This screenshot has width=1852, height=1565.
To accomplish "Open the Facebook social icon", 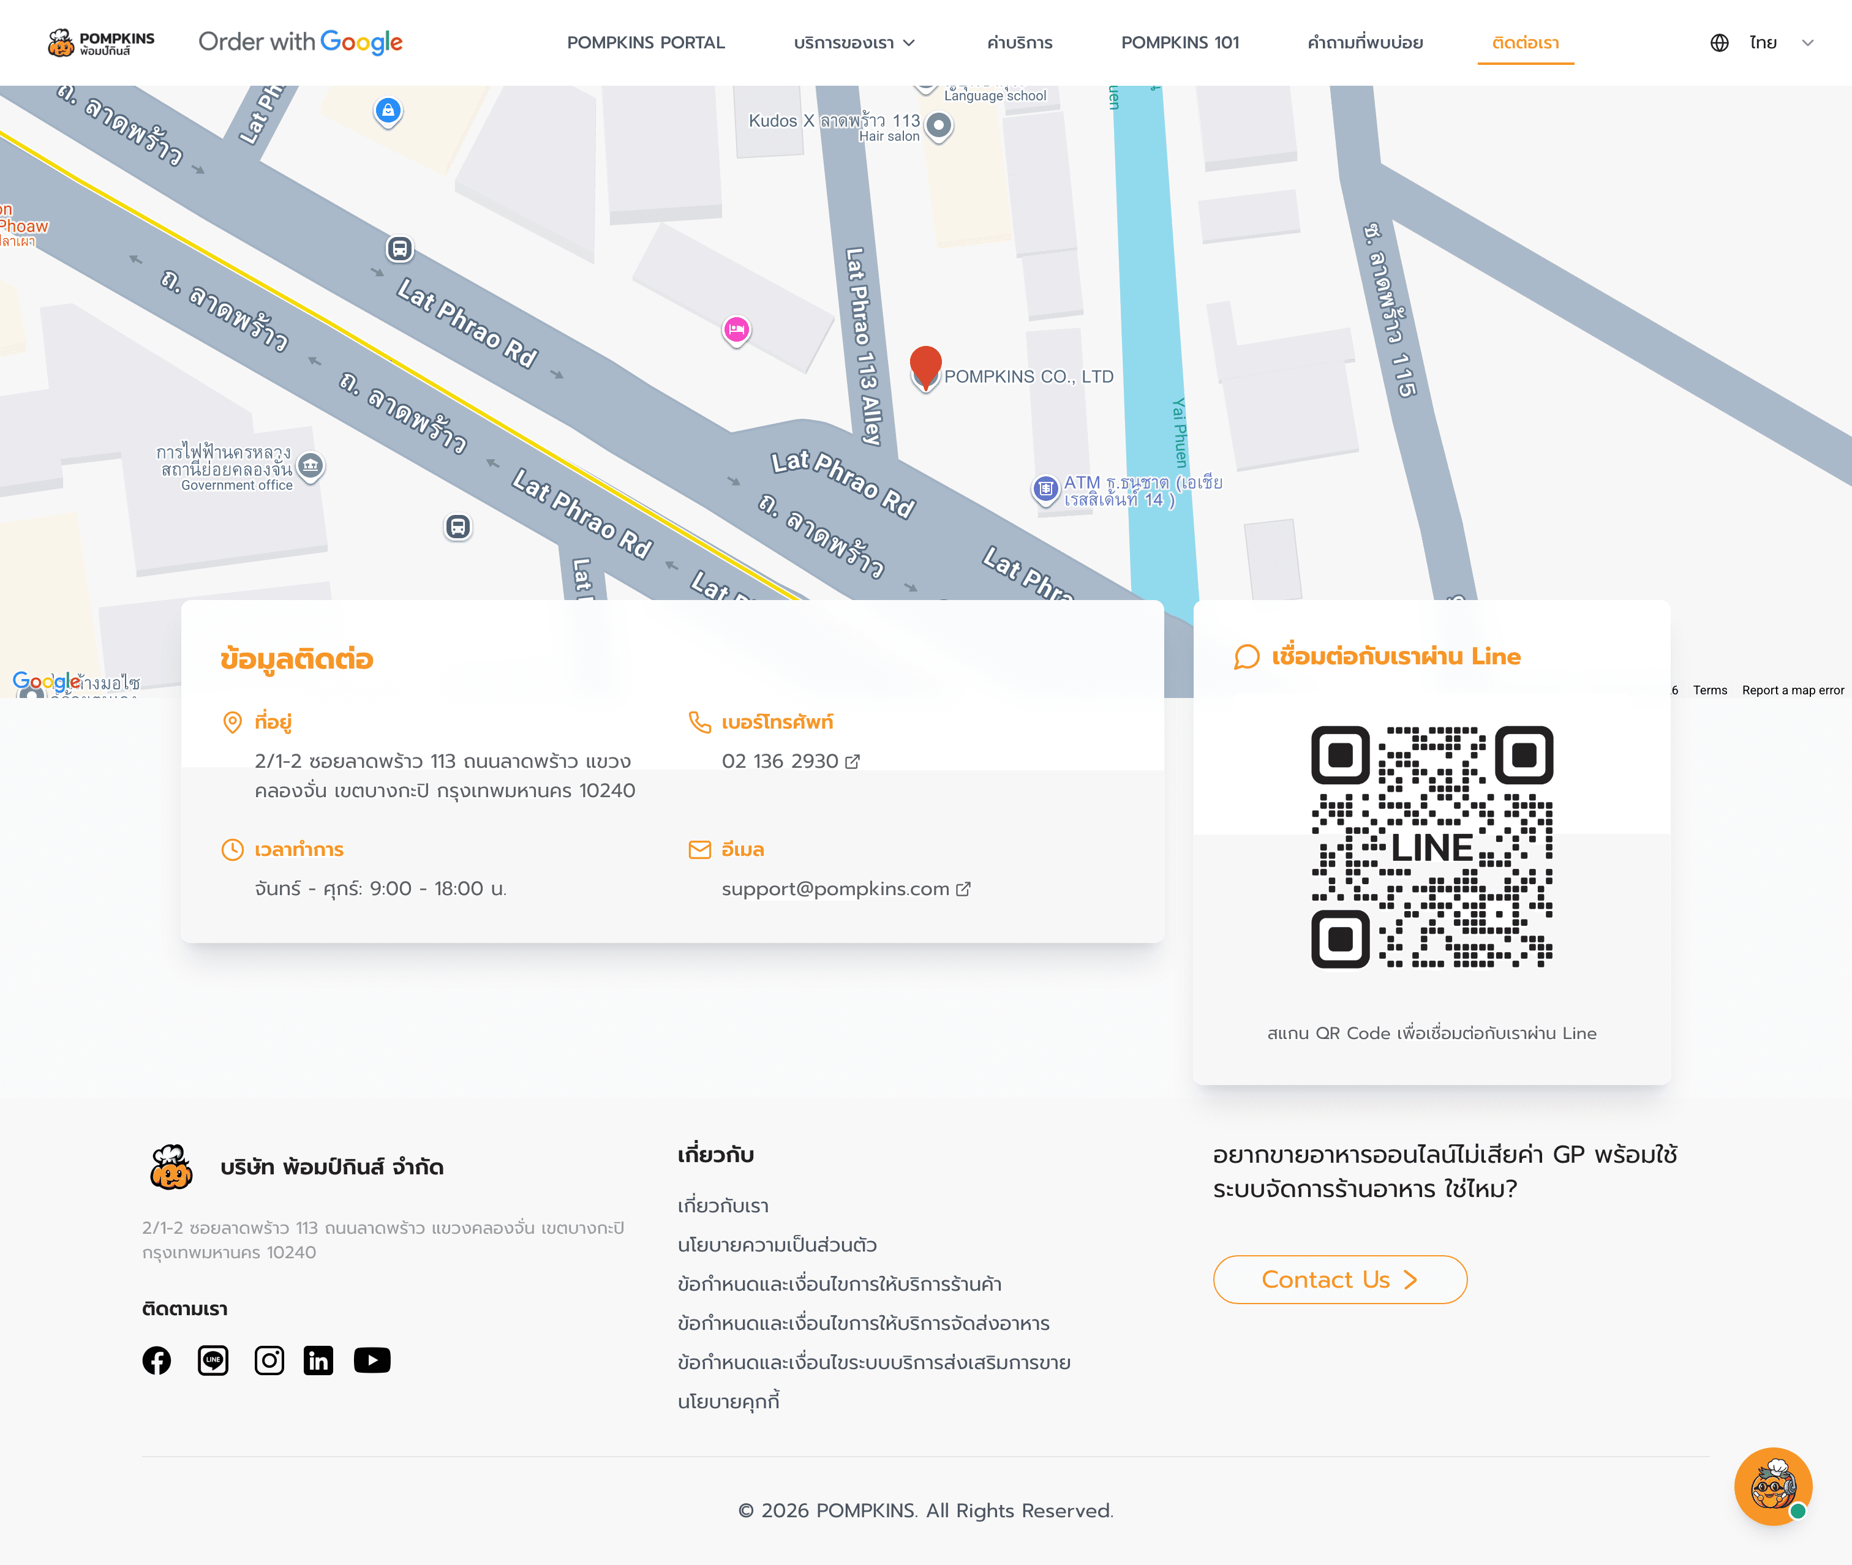I will click(x=157, y=1360).
